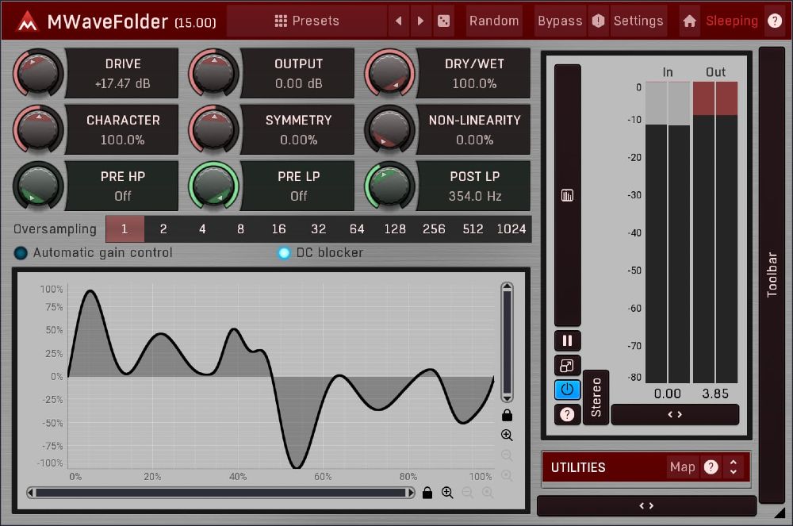Edit the POST LP 354.0 Hz field
Screen dimensions: 793x526
(474, 196)
